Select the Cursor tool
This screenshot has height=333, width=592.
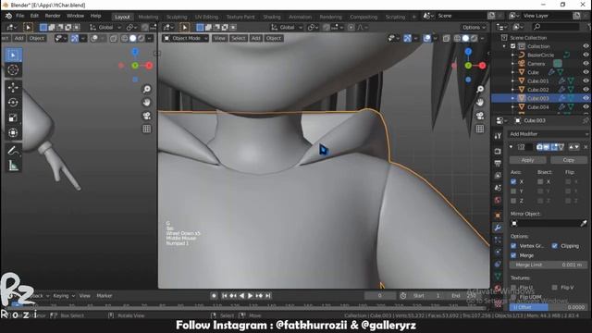tap(13, 70)
